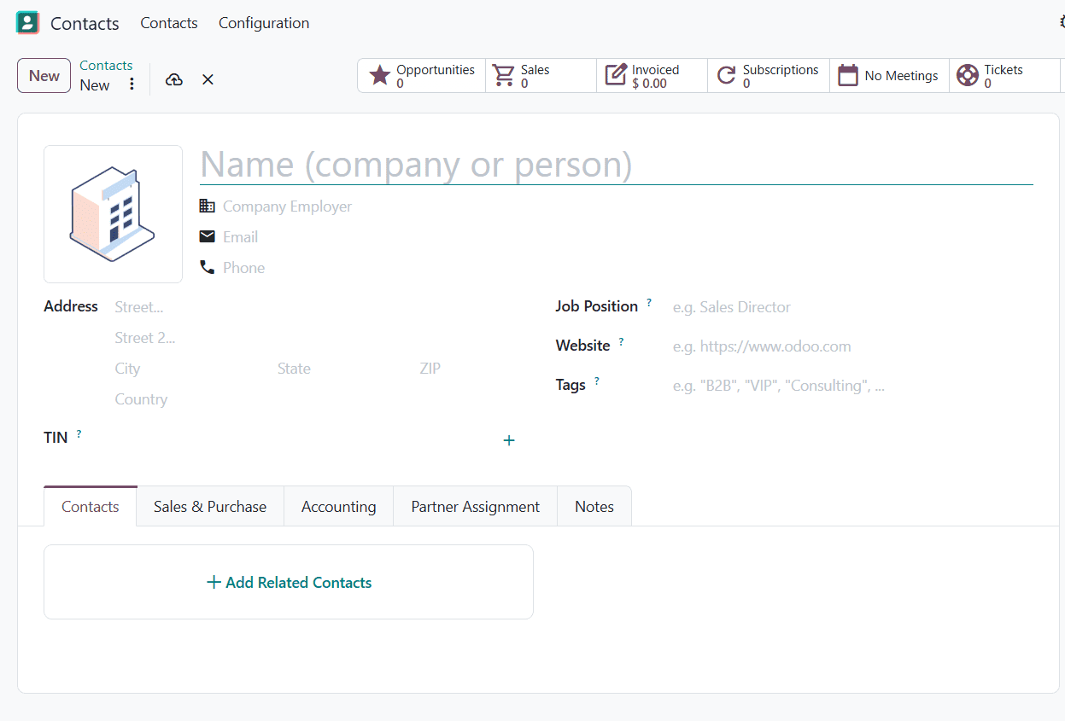Viewport: 1065px width, 721px height.
Task: Open the State dropdown field
Action: tap(345, 369)
